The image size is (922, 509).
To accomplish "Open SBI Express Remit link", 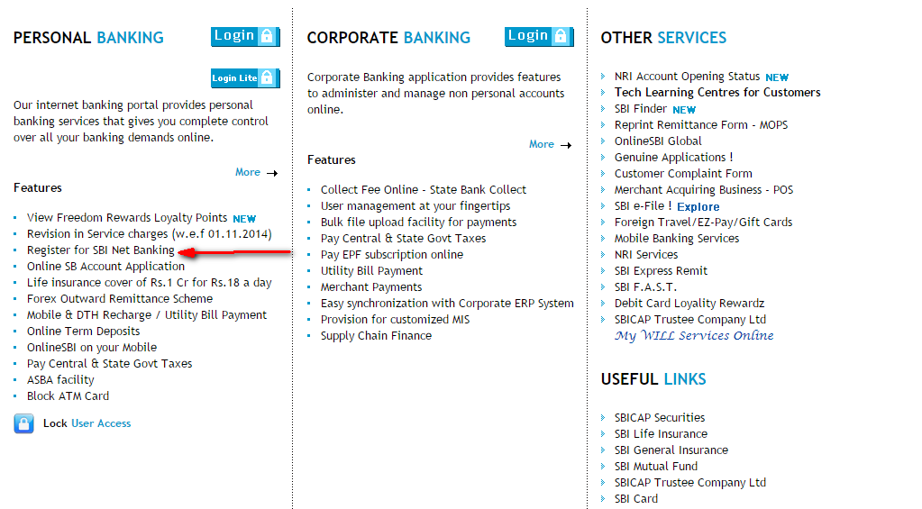I will (x=661, y=271).
